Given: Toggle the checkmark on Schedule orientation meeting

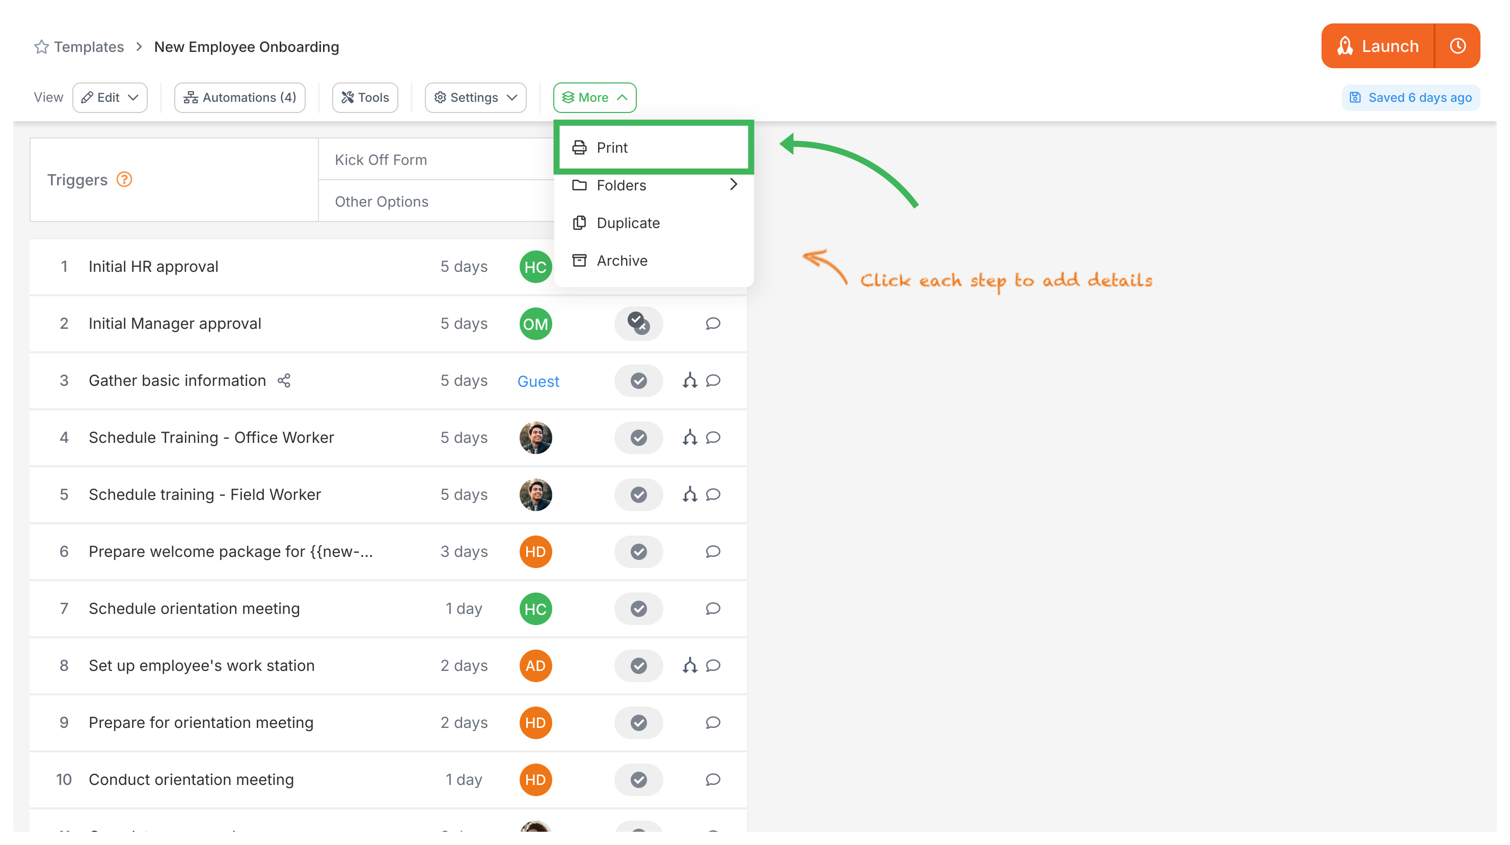Looking at the screenshot, I should pyautogui.click(x=638, y=608).
